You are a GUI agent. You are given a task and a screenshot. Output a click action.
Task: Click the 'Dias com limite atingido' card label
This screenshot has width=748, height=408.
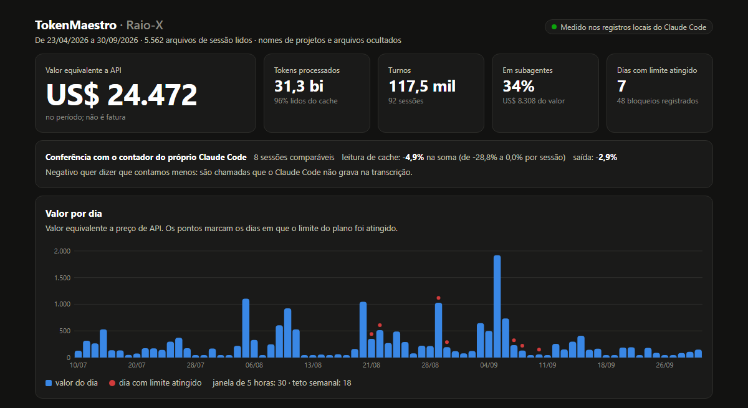[657, 70]
